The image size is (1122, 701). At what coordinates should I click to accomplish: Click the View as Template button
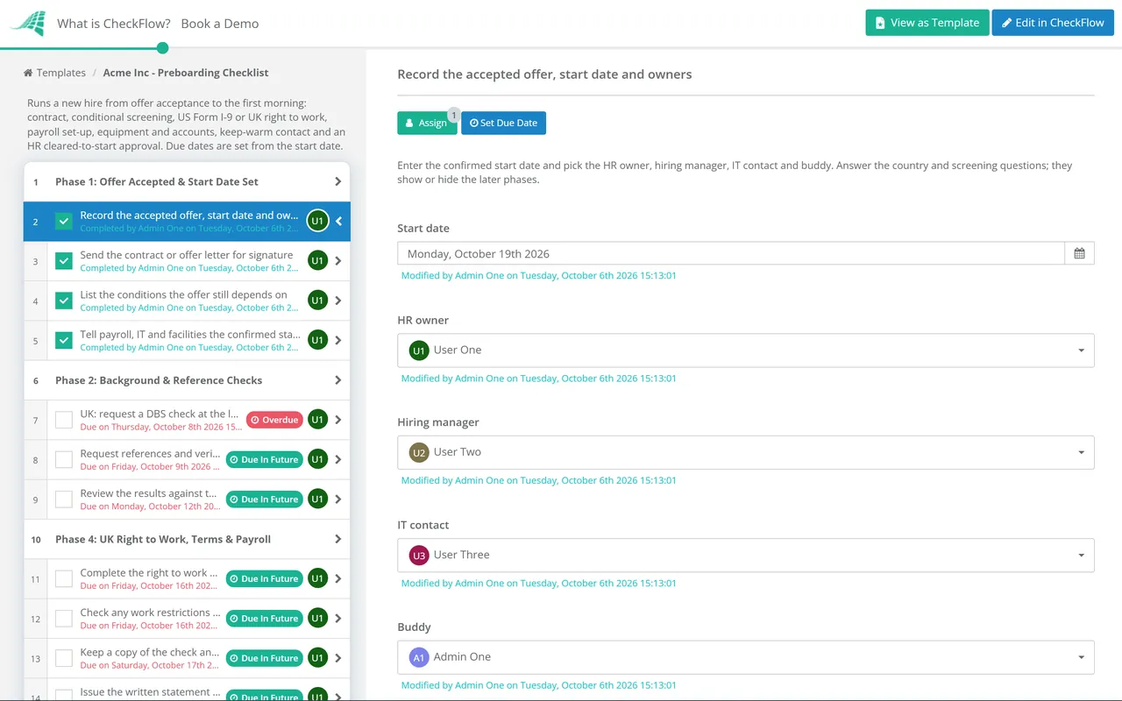[927, 23]
